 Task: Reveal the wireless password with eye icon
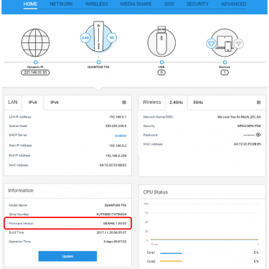tap(258, 135)
